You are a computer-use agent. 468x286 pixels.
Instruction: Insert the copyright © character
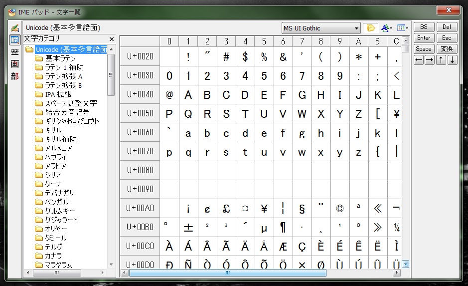[339, 208]
